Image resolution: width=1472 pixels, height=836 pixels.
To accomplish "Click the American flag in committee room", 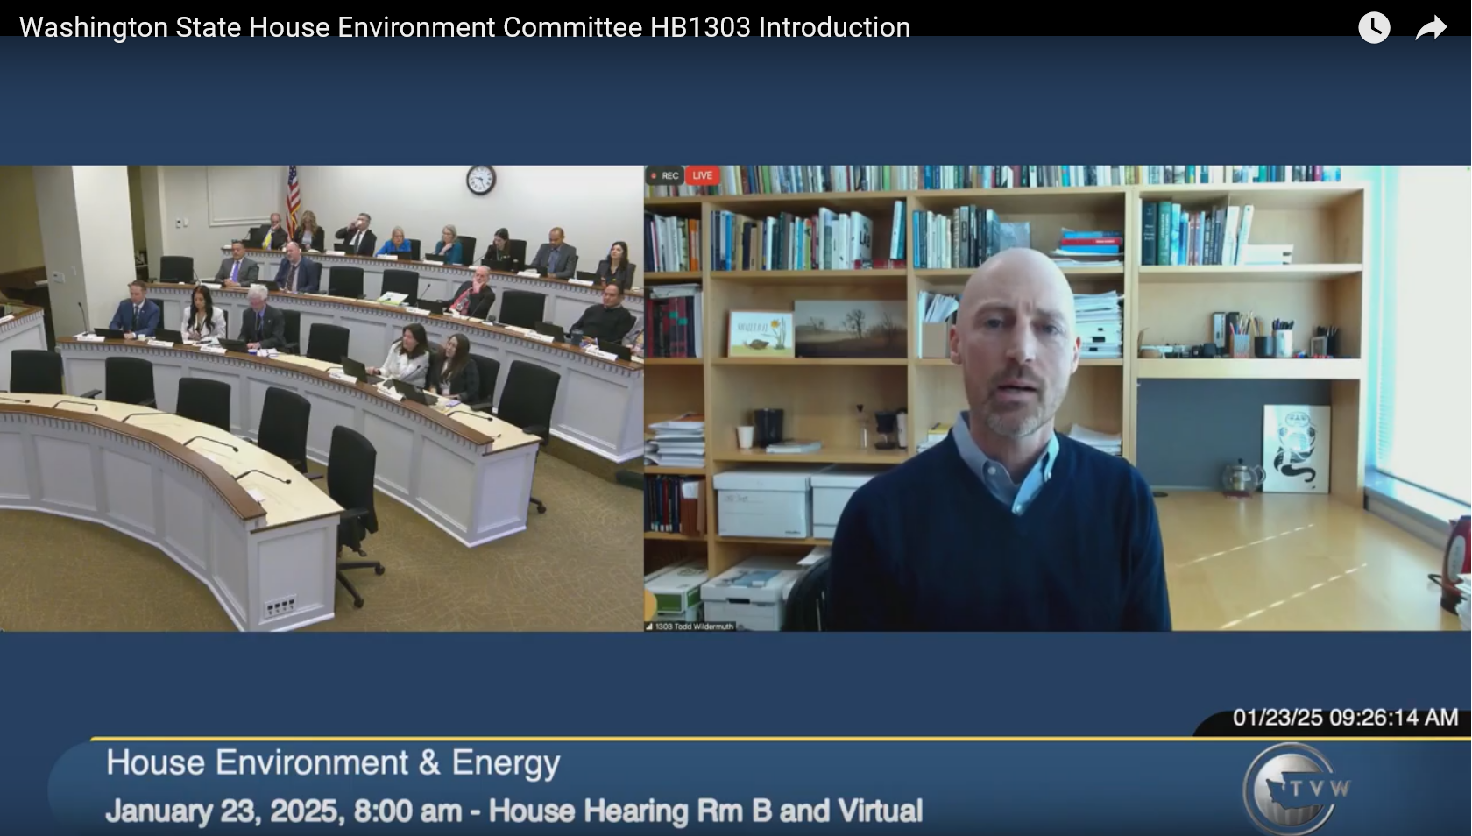I will point(293,198).
